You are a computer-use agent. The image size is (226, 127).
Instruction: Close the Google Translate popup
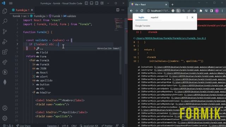click(192, 17)
